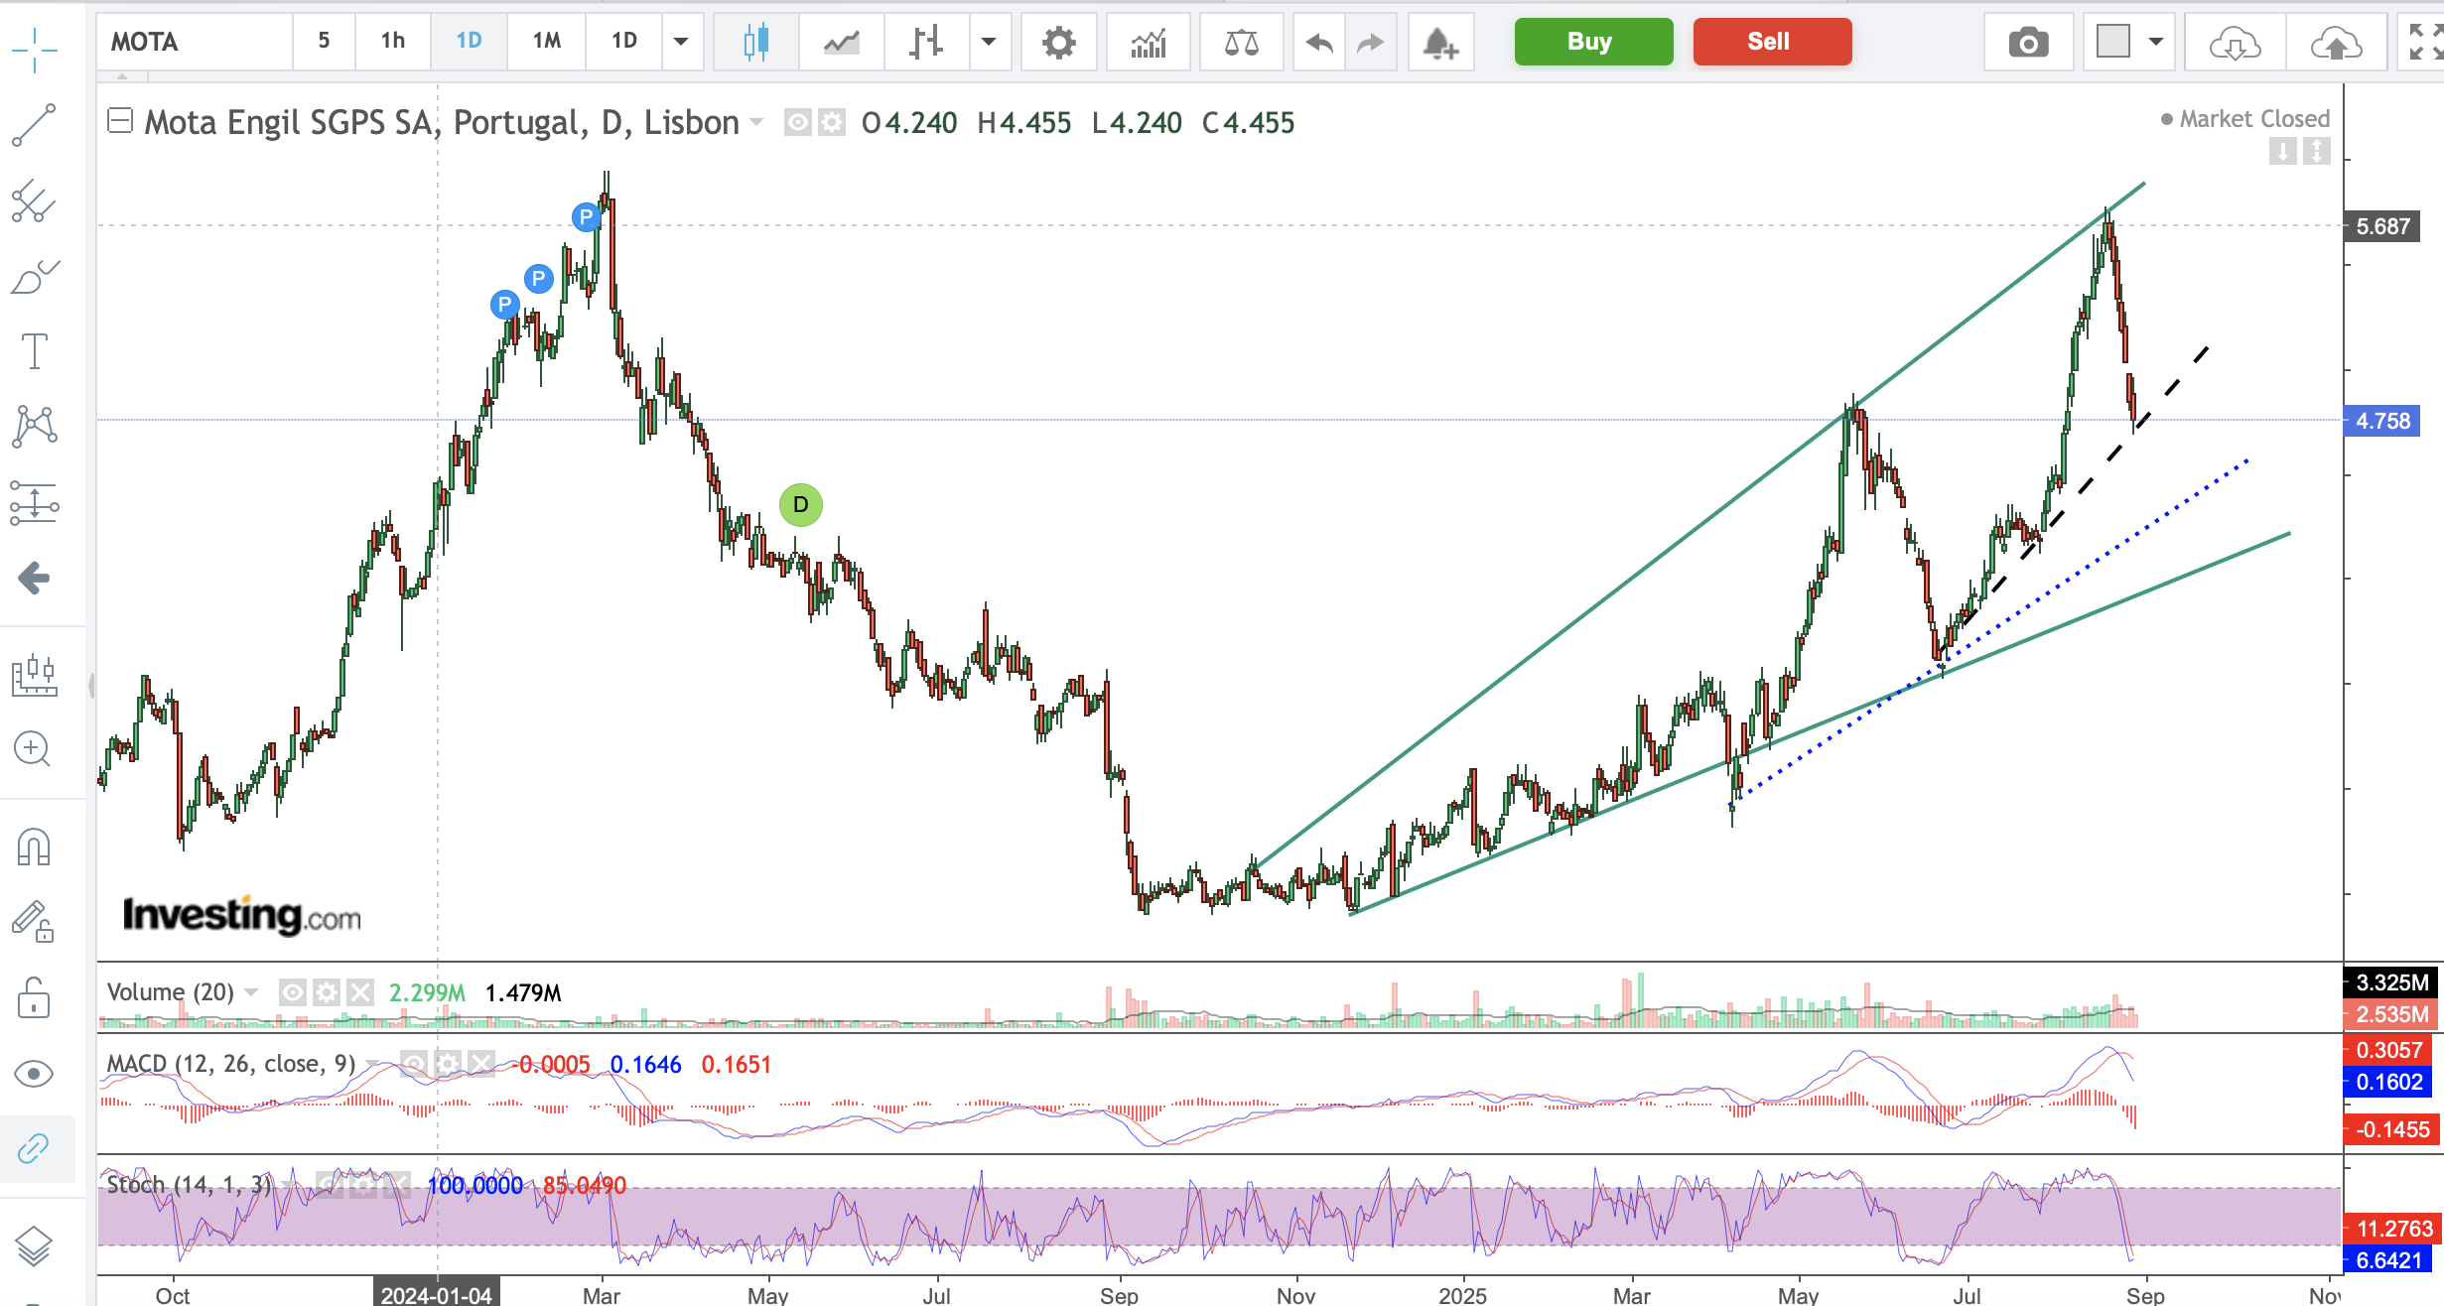The height and width of the screenshot is (1306, 2444).
Task: Collapse the Mota Engil legend box
Action: point(120,121)
